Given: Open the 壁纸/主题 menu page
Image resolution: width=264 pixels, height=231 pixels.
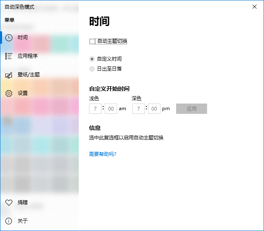Looking at the screenshot, I should click(40, 75).
